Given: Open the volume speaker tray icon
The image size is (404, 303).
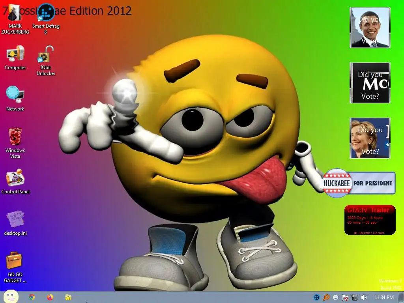Looking at the screenshot, I should [364, 297].
